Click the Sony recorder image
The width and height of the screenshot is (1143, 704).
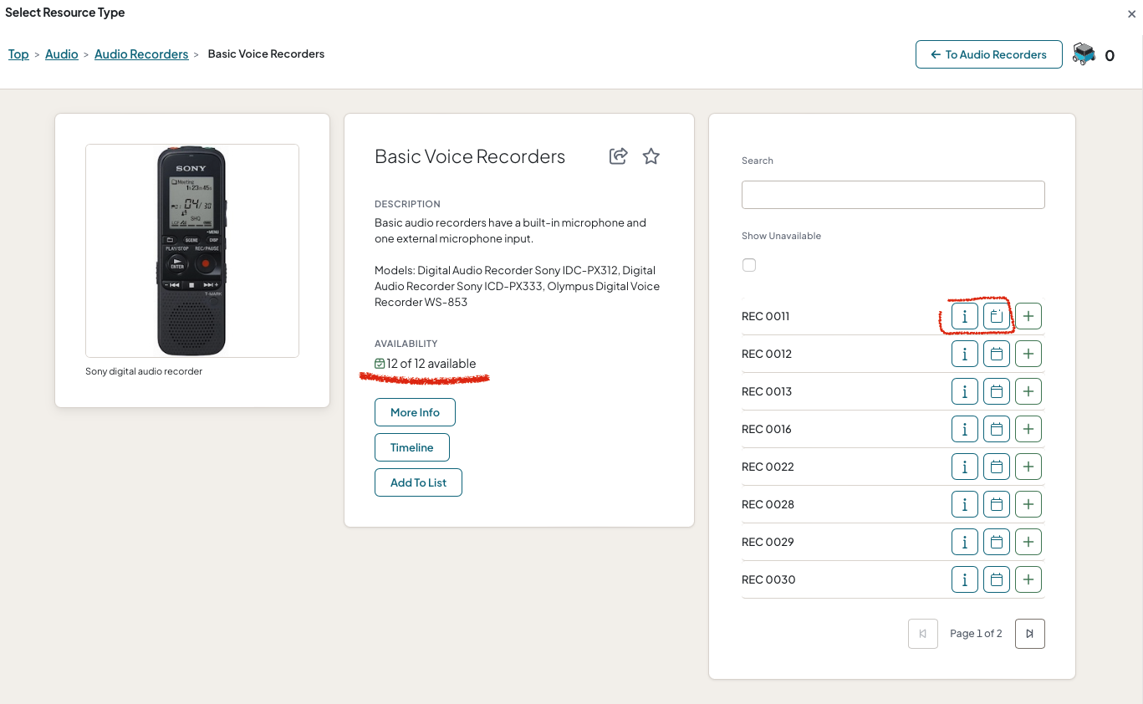coord(192,251)
